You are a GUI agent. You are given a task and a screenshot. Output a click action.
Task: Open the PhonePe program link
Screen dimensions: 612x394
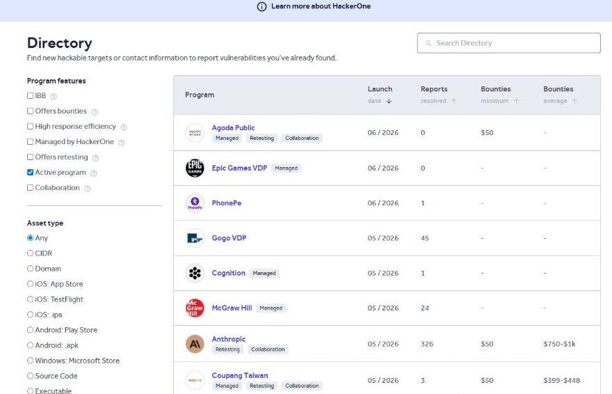pos(227,203)
